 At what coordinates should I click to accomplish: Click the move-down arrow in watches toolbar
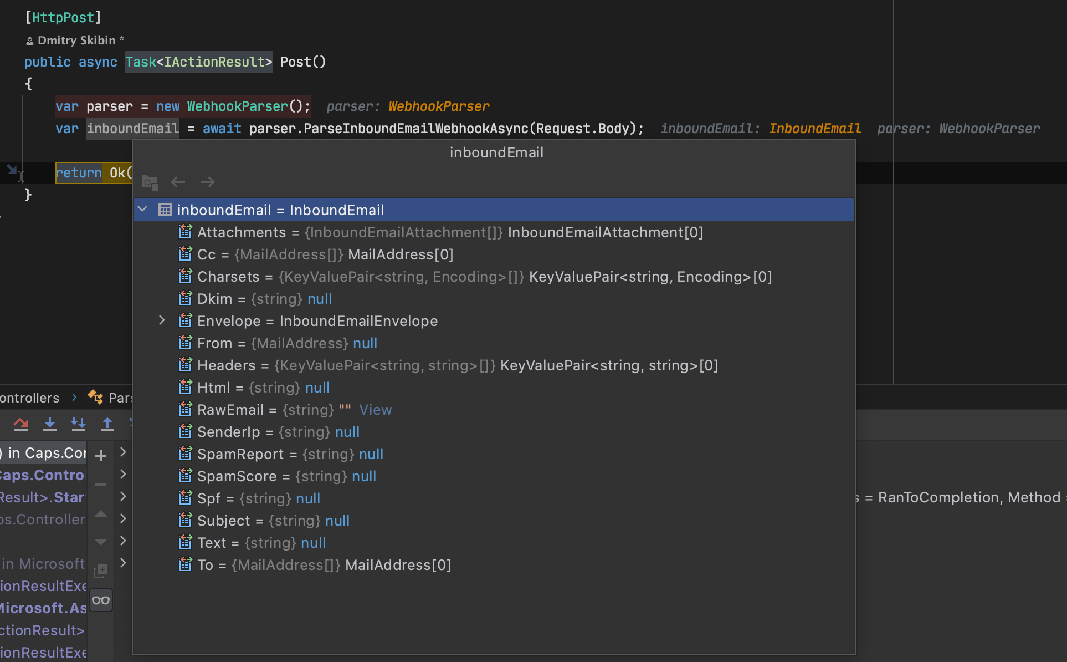100,542
